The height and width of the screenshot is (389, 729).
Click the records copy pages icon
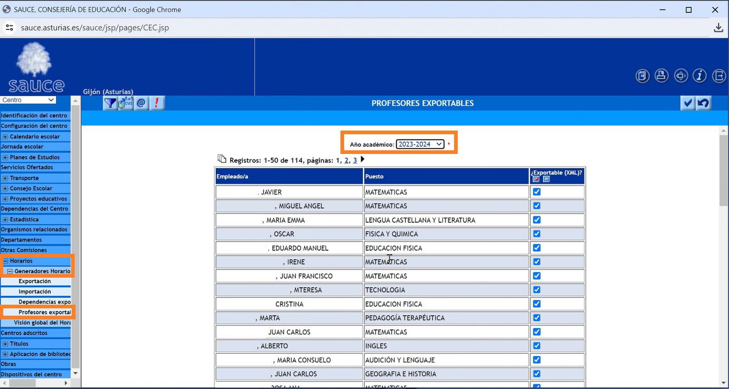point(222,159)
